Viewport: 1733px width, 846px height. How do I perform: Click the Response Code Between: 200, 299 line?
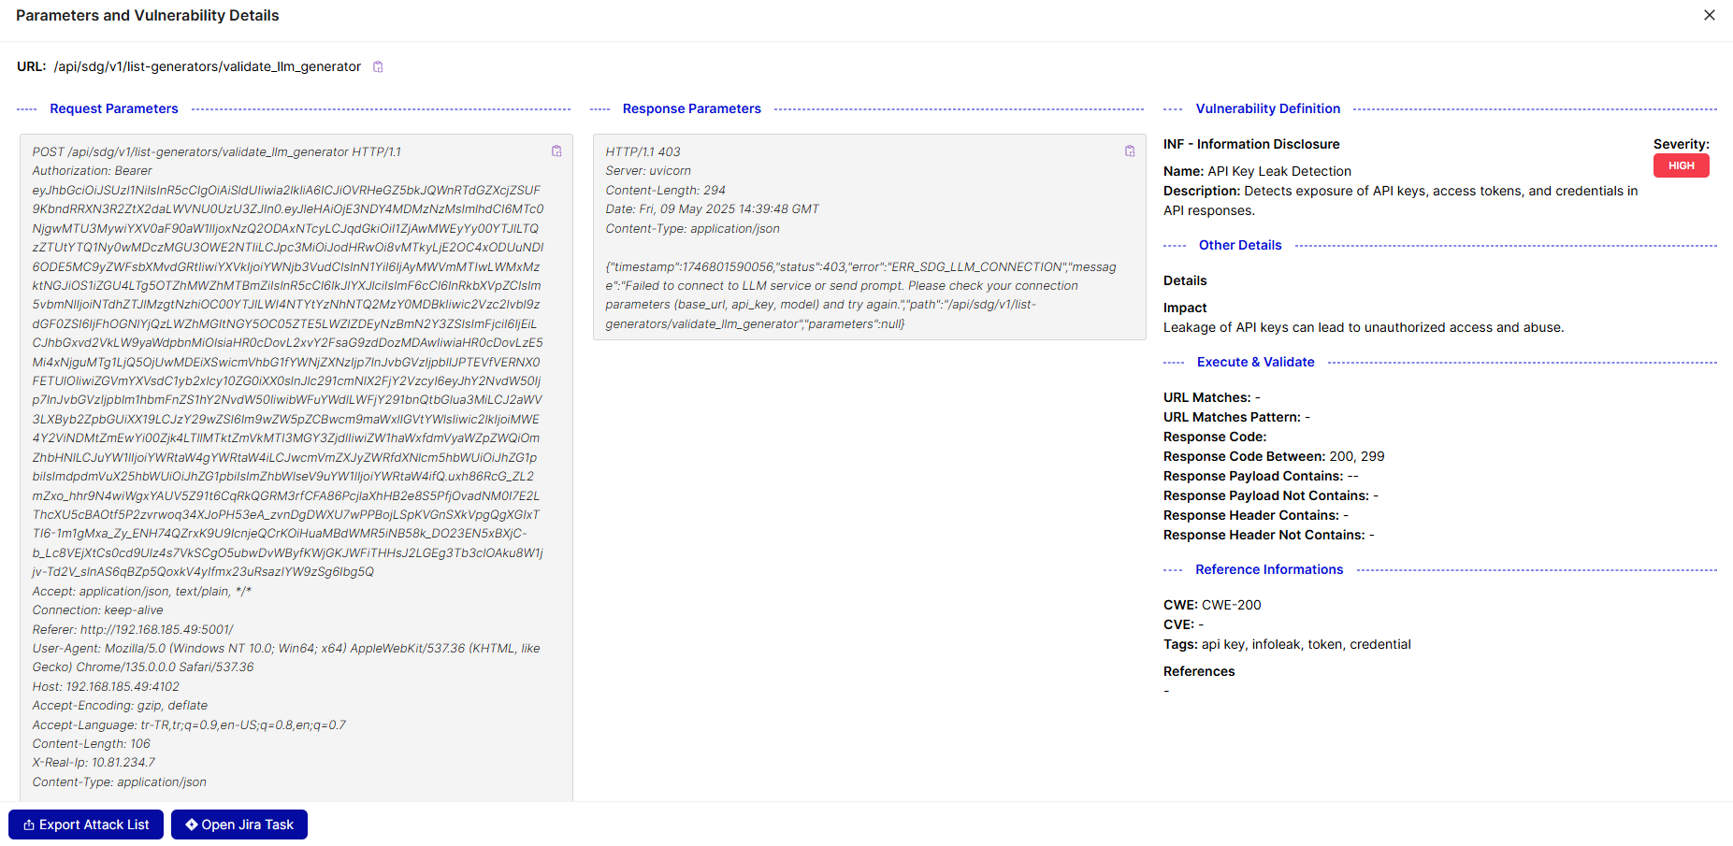[1274, 456]
